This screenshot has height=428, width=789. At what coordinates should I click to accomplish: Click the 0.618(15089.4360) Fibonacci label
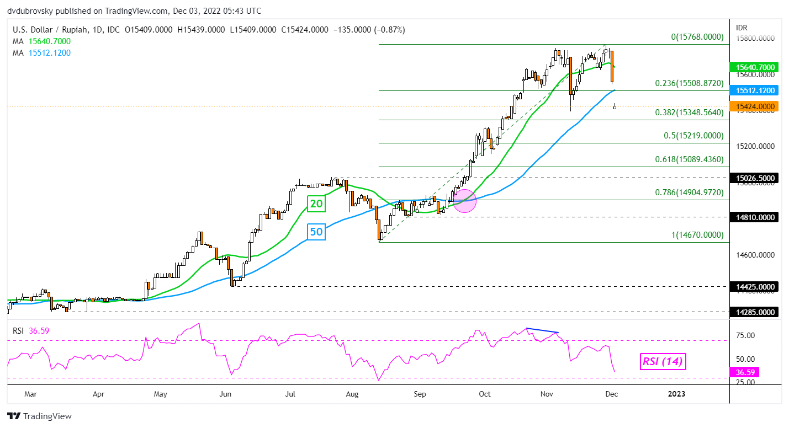point(689,159)
